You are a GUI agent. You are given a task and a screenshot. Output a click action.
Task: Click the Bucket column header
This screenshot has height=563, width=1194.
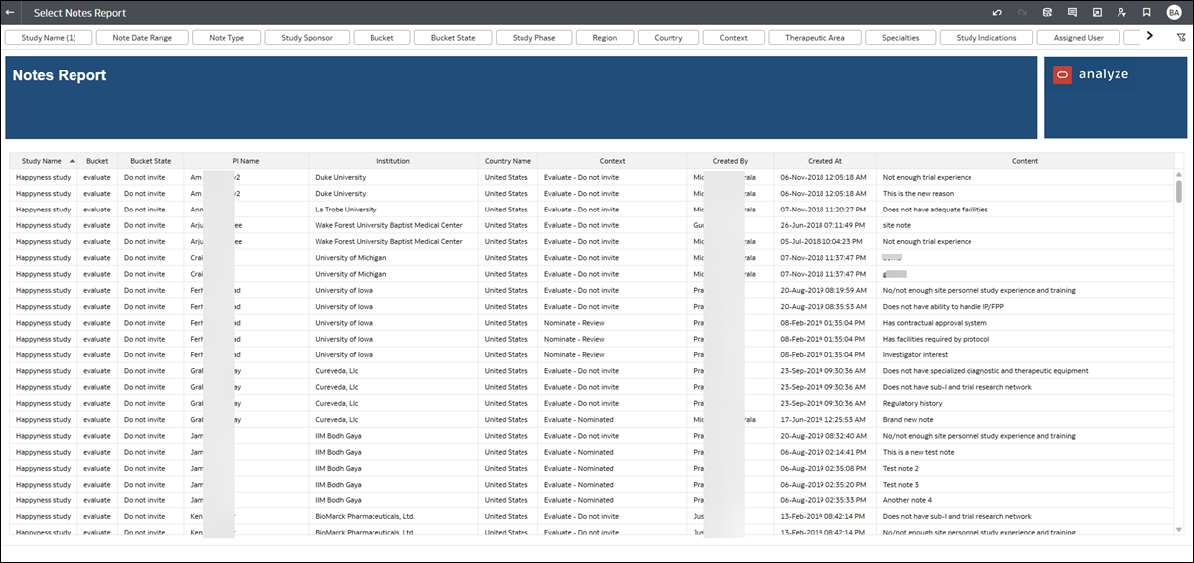(97, 161)
